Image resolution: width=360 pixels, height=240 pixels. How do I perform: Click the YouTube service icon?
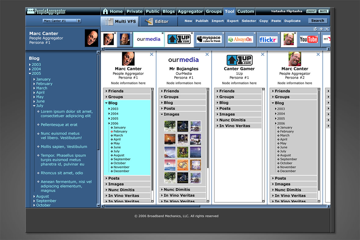click(308, 39)
